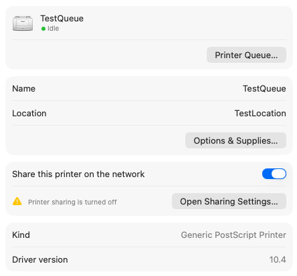Click the yellow sharing warning icon
This screenshot has width=297, height=276.
click(x=17, y=201)
